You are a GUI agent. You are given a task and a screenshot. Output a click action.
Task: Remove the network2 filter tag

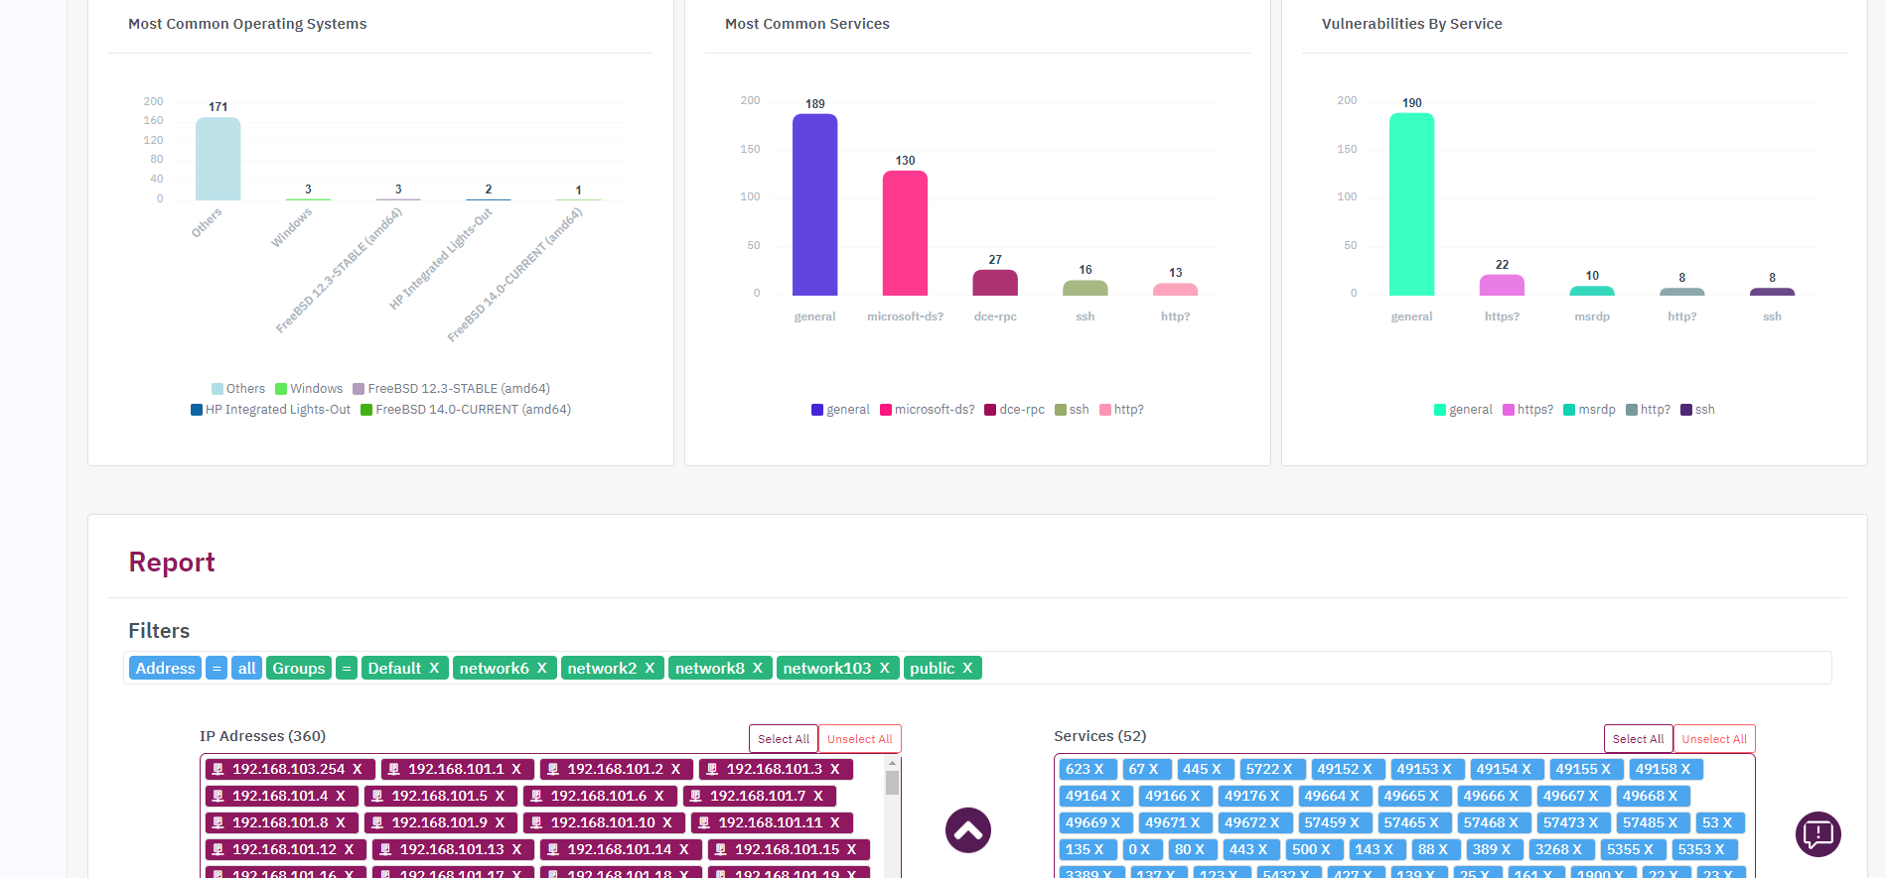[650, 669]
